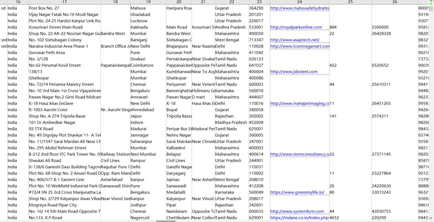Open the indane.co.in Index.php link
This screenshot has height=222, width=434.
[x=299, y=218]
